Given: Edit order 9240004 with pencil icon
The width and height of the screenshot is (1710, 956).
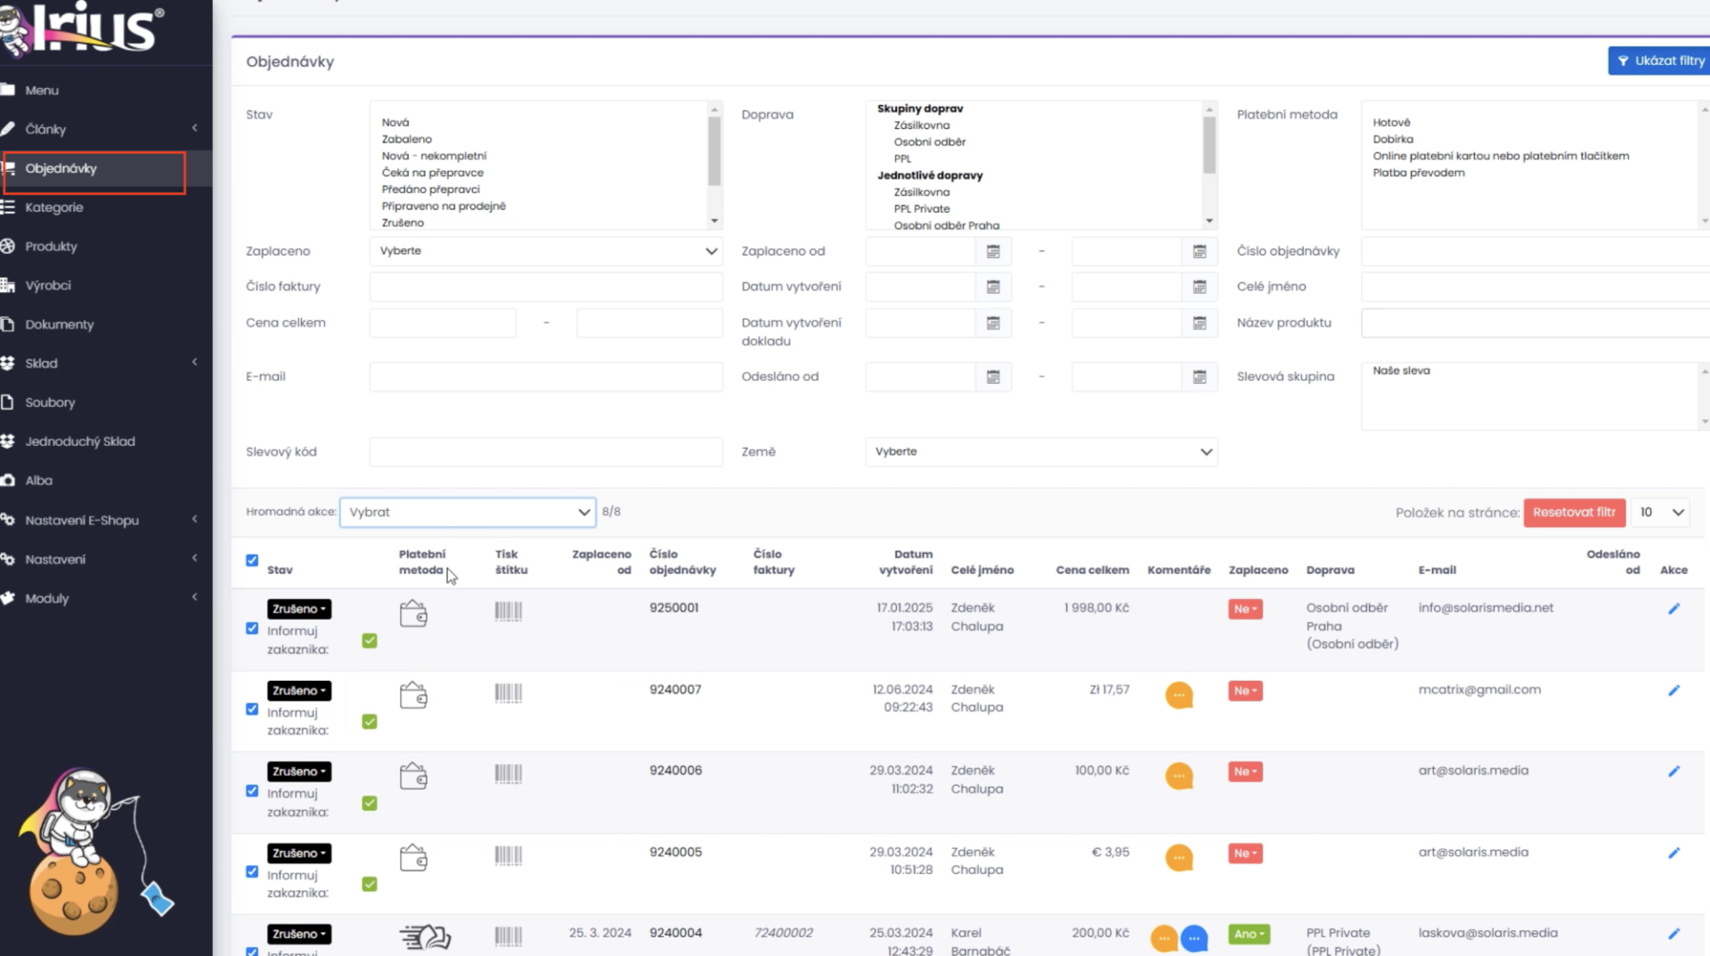Looking at the screenshot, I should [1673, 934].
